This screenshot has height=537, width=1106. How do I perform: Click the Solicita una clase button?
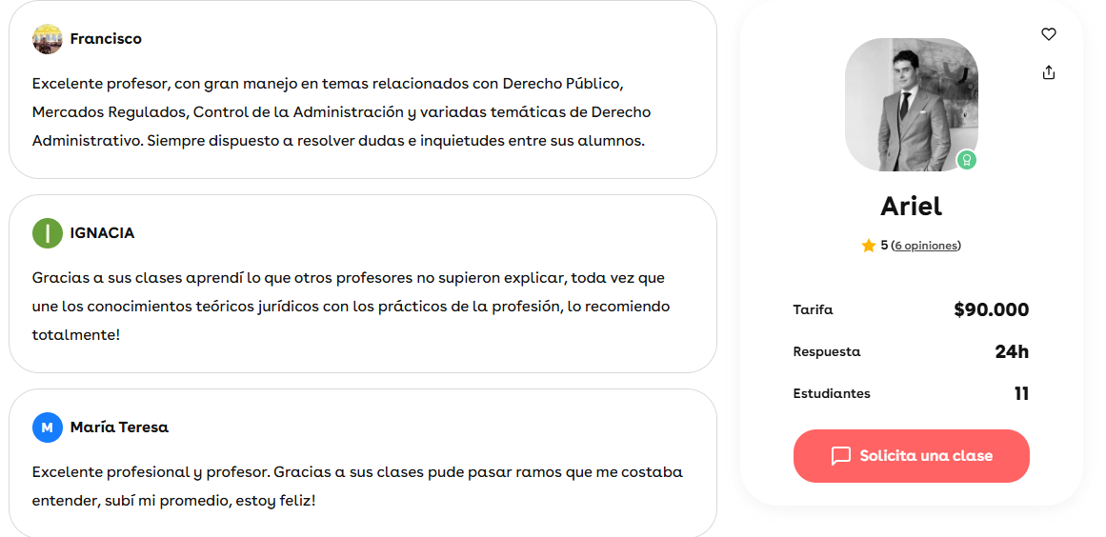tap(912, 456)
